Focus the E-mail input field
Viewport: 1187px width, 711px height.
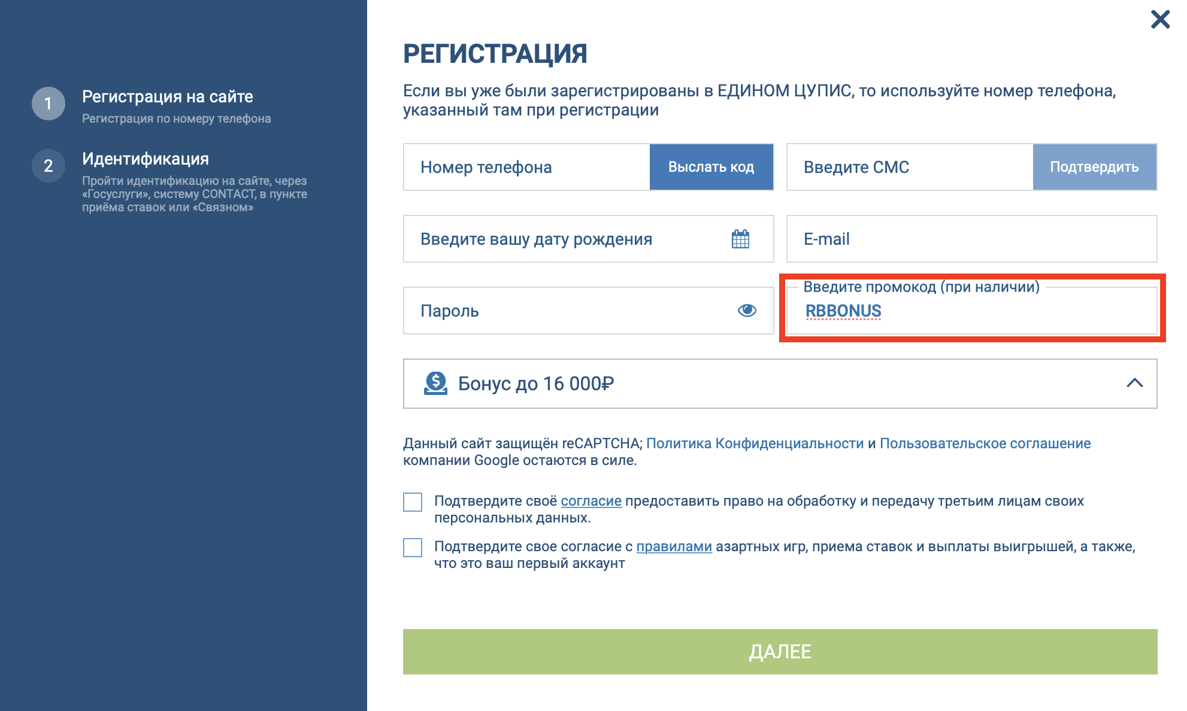(x=972, y=239)
